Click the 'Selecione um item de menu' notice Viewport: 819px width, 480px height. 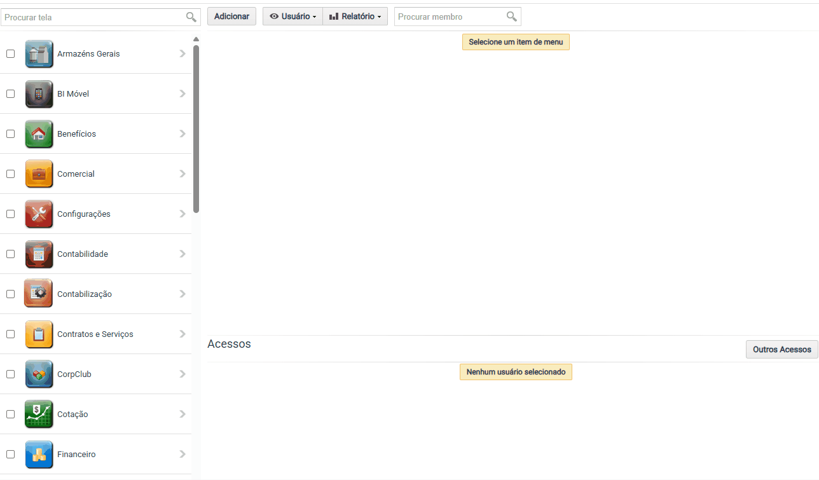click(x=516, y=42)
